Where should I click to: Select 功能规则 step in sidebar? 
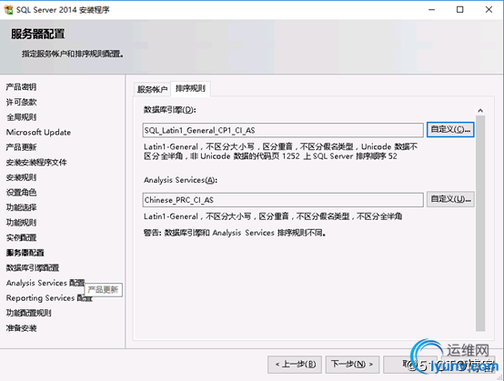click(21, 223)
